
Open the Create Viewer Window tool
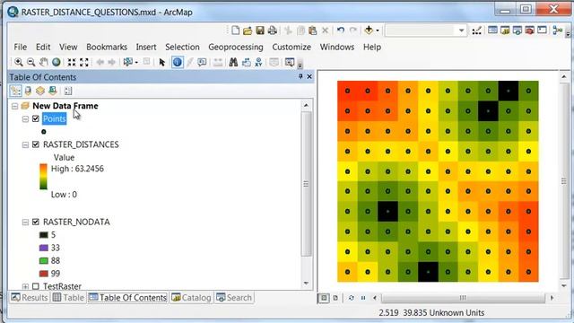pyautogui.click(x=290, y=62)
